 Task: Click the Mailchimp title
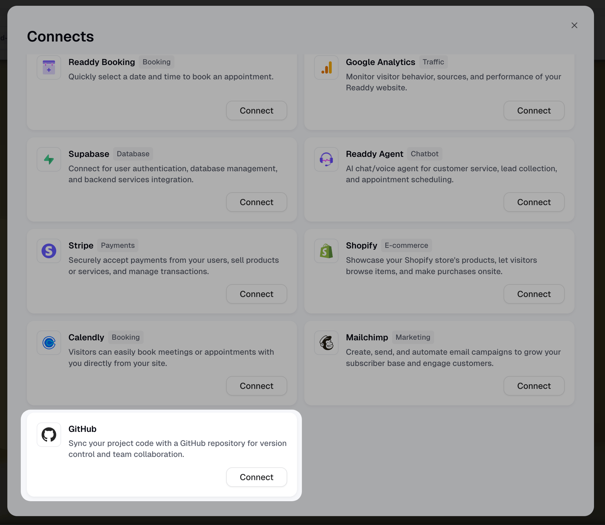[367, 337]
